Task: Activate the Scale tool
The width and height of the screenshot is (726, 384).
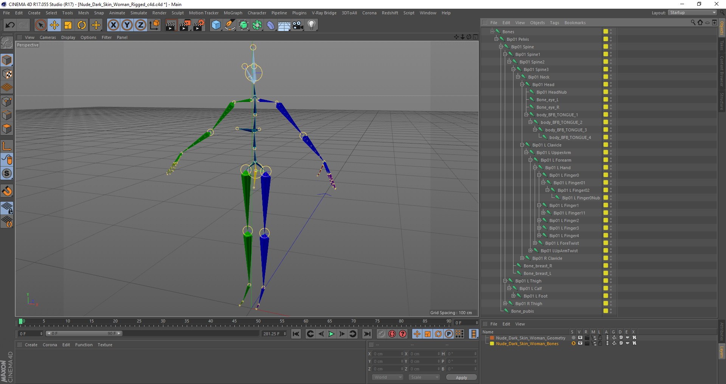Action: click(68, 25)
